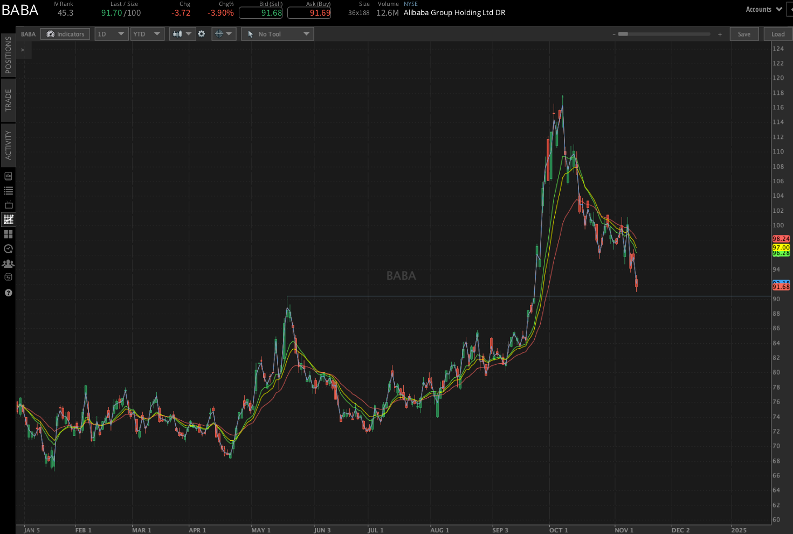Open the YTD range dropdown

tap(147, 33)
